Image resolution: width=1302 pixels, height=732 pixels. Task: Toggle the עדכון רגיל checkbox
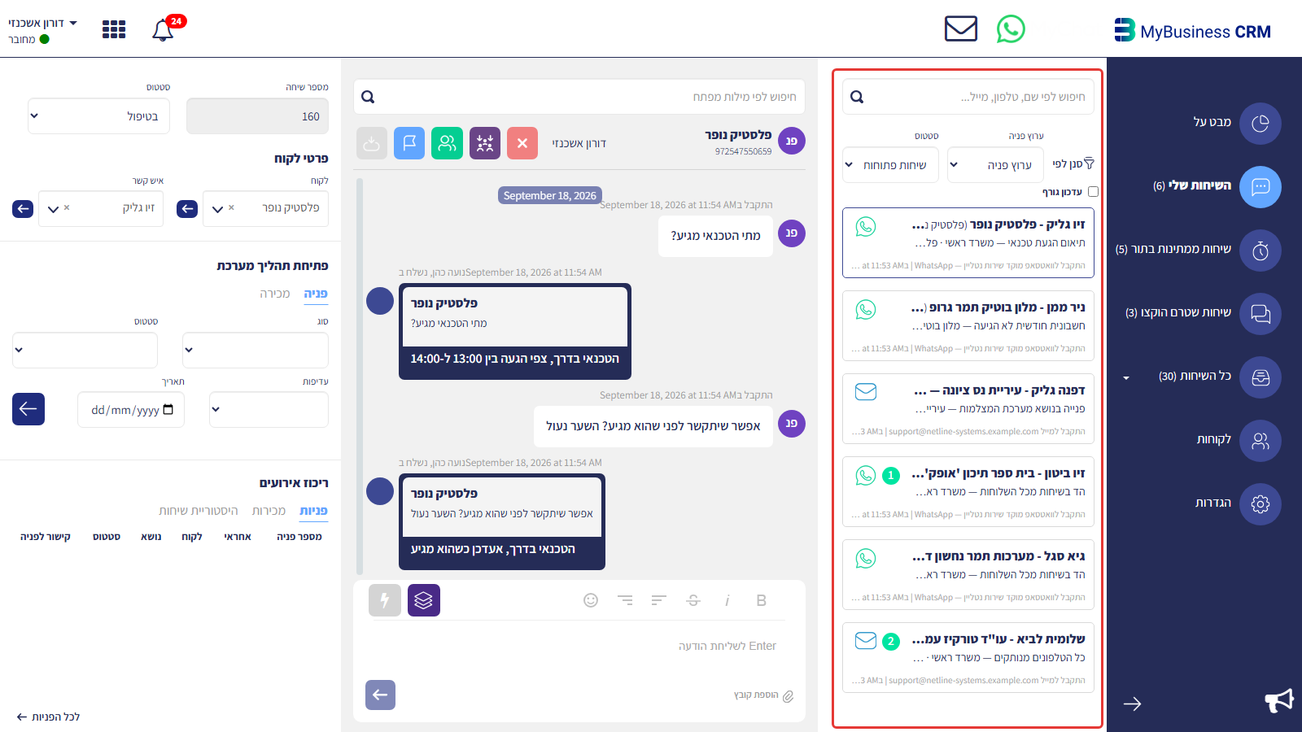coord(1093,192)
